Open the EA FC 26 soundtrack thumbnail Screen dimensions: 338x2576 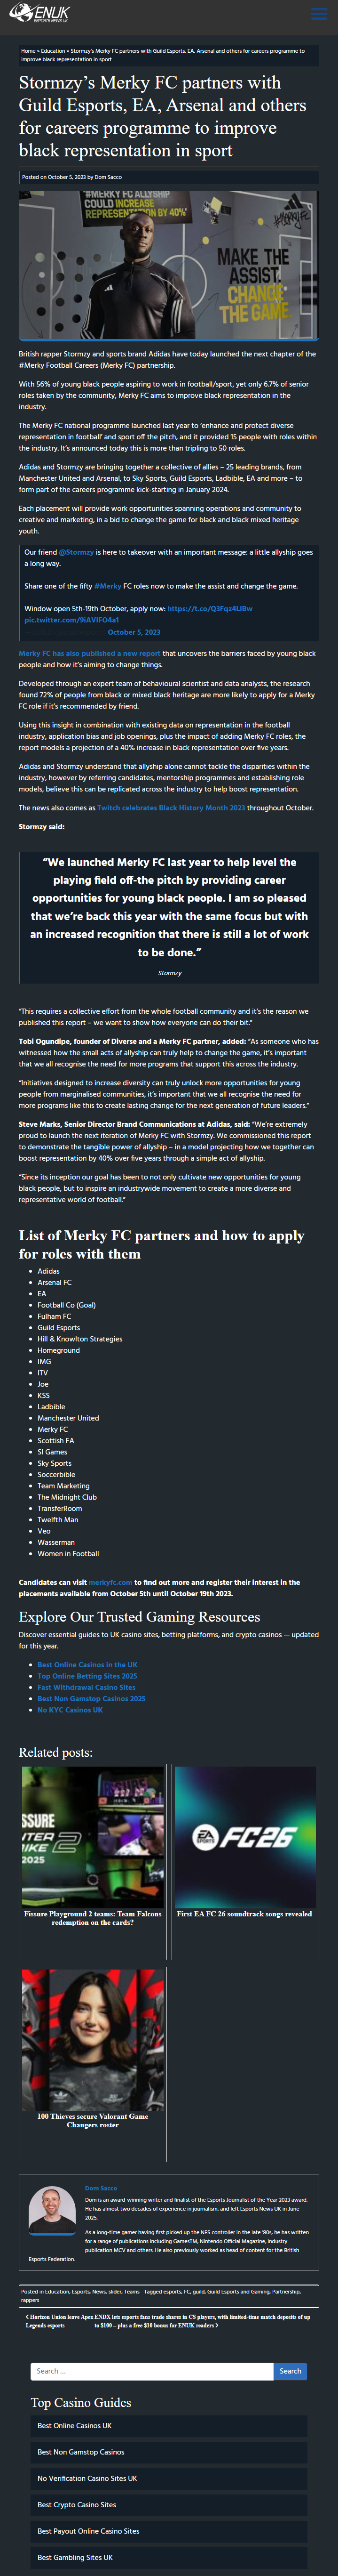245,1837
